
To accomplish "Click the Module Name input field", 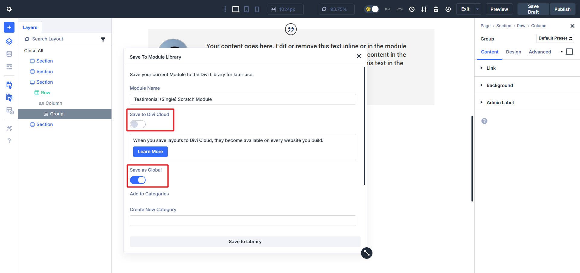I will pos(243,99).
